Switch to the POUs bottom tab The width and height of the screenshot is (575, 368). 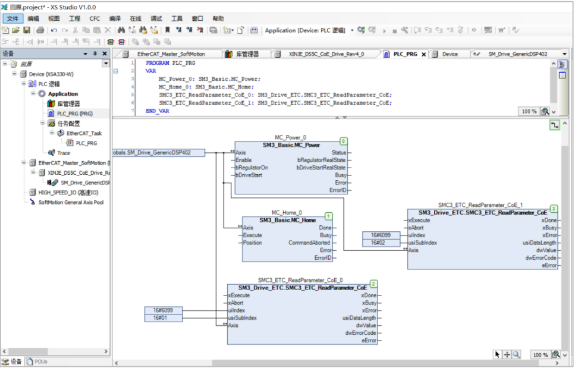[x=37, y=362]
